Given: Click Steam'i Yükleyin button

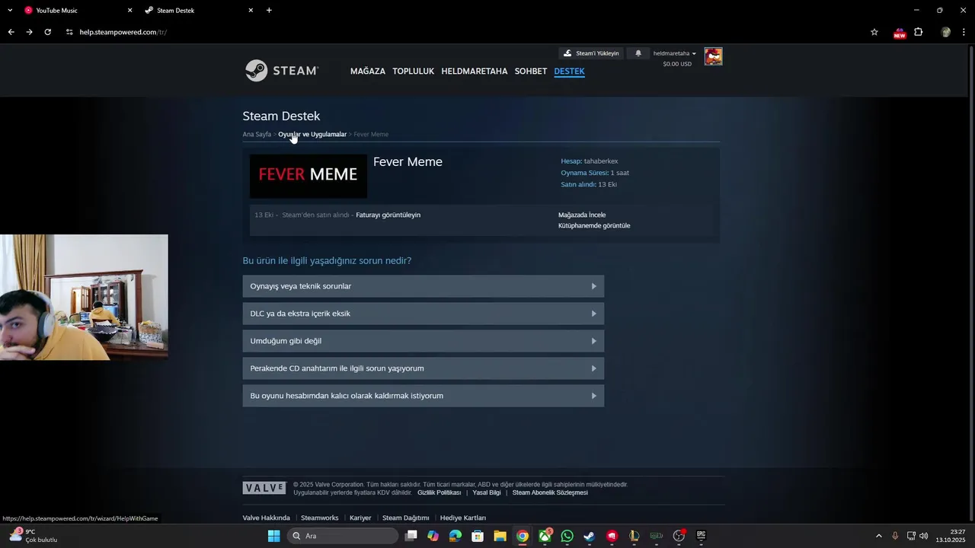Looking at the screenshot, I should pyautogui.click(x=592, y=53).
